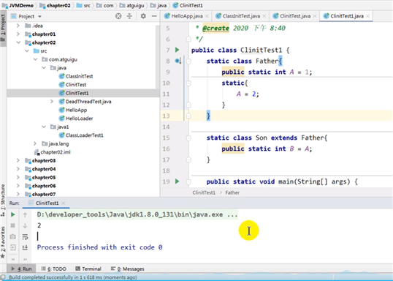Click the scroll to end icon
The image size is (393, 281).
click(x=25, y=247)
